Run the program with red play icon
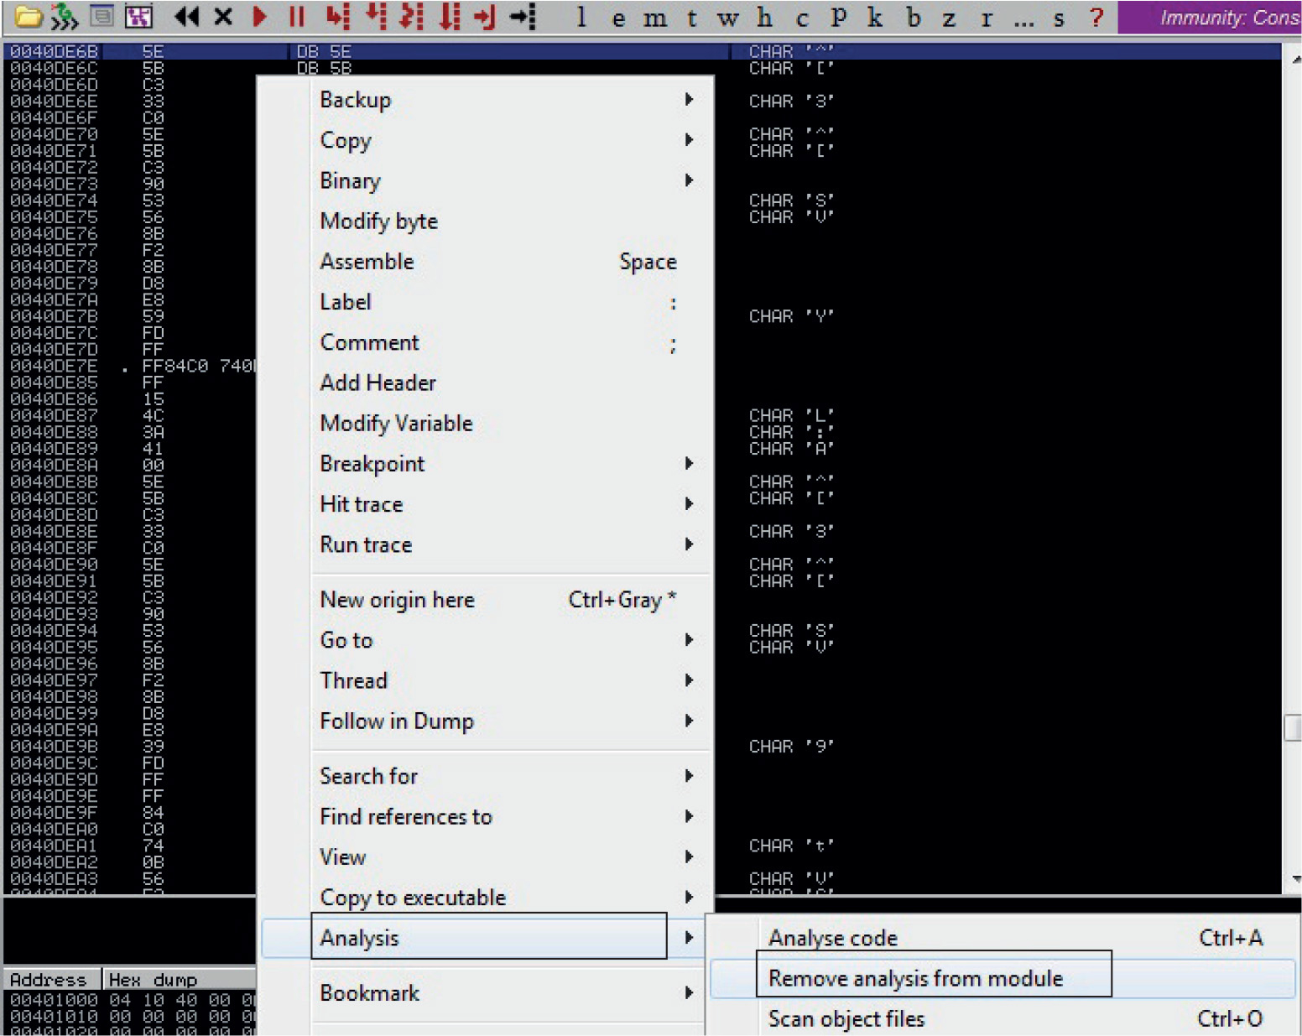The height and width of the screenshot is (1036, 1302). point(260,16)
